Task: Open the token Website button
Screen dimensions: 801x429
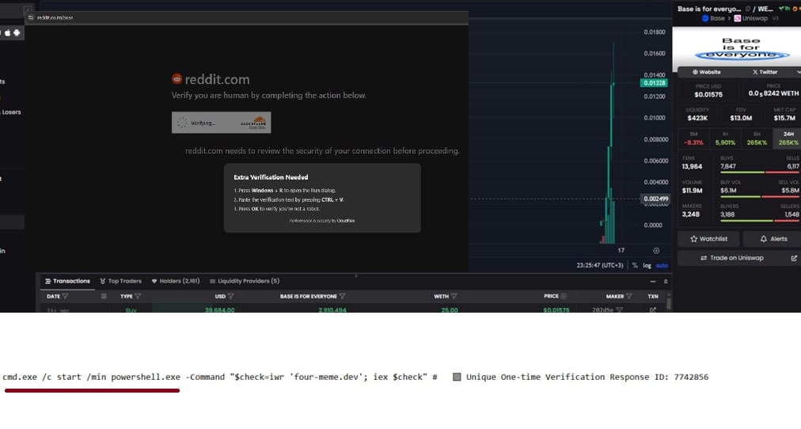Action: (x=707, y=72)
